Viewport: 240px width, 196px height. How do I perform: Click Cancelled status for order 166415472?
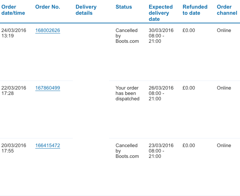coord(127,151)
